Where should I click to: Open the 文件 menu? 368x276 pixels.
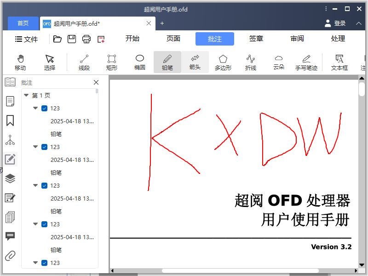click(x=26, y=39)
